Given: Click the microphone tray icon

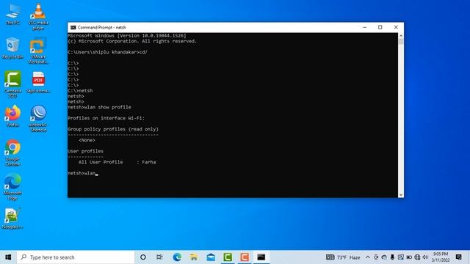Looking at the screenshot, I should [392, 257].
